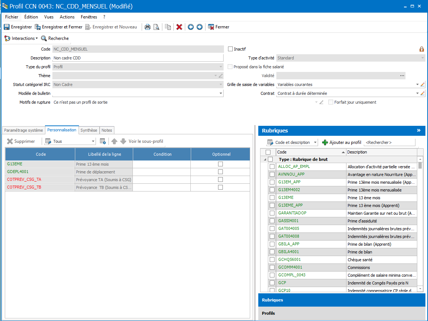Screen dimensions: 428x321
Task: Open the Édition menu
Action: pyautogui.click(x=31, y=17)
